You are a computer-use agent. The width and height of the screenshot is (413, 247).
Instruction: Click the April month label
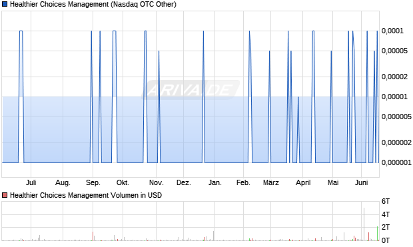coord(303,182)
